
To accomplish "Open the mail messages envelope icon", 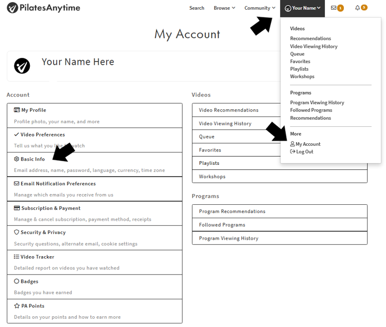I will 334,8.
